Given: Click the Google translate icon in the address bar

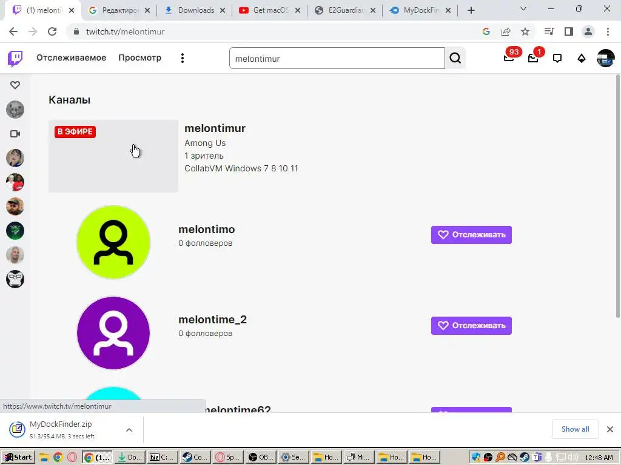Looking at the screenshot, I should (x=486, y=31).
